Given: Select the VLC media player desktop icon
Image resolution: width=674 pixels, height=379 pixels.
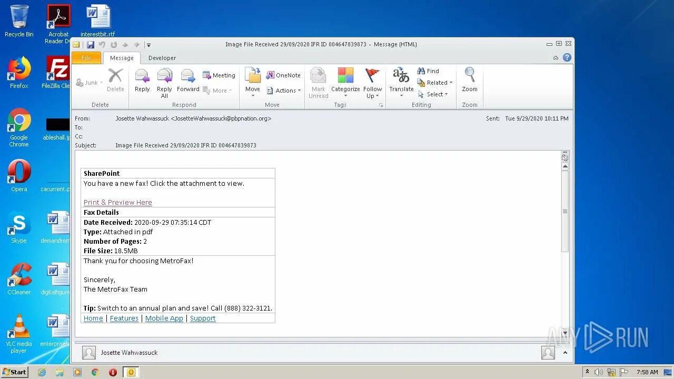Looking at the screenshot, I should (x=19, y=334).
